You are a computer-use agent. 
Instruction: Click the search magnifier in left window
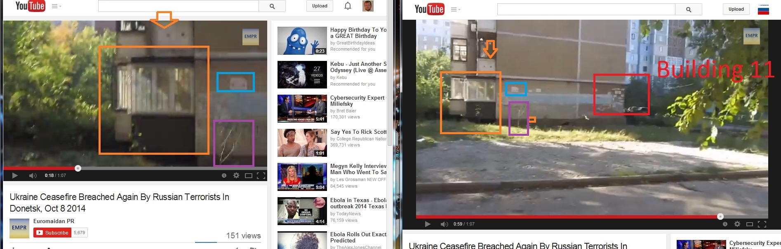272,6
